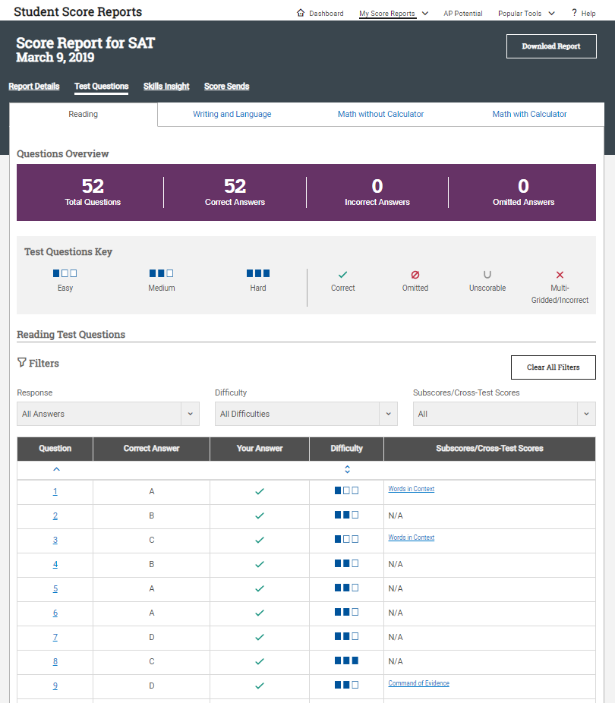This screenshot has height=703, width=615.
Task: Click the red Omitted key icon
Action: click(415, 274)
